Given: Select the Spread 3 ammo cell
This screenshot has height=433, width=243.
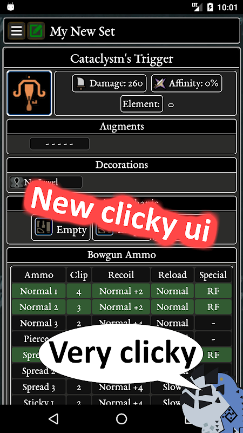Looking at the screenshot, I should tap(38, 387).
